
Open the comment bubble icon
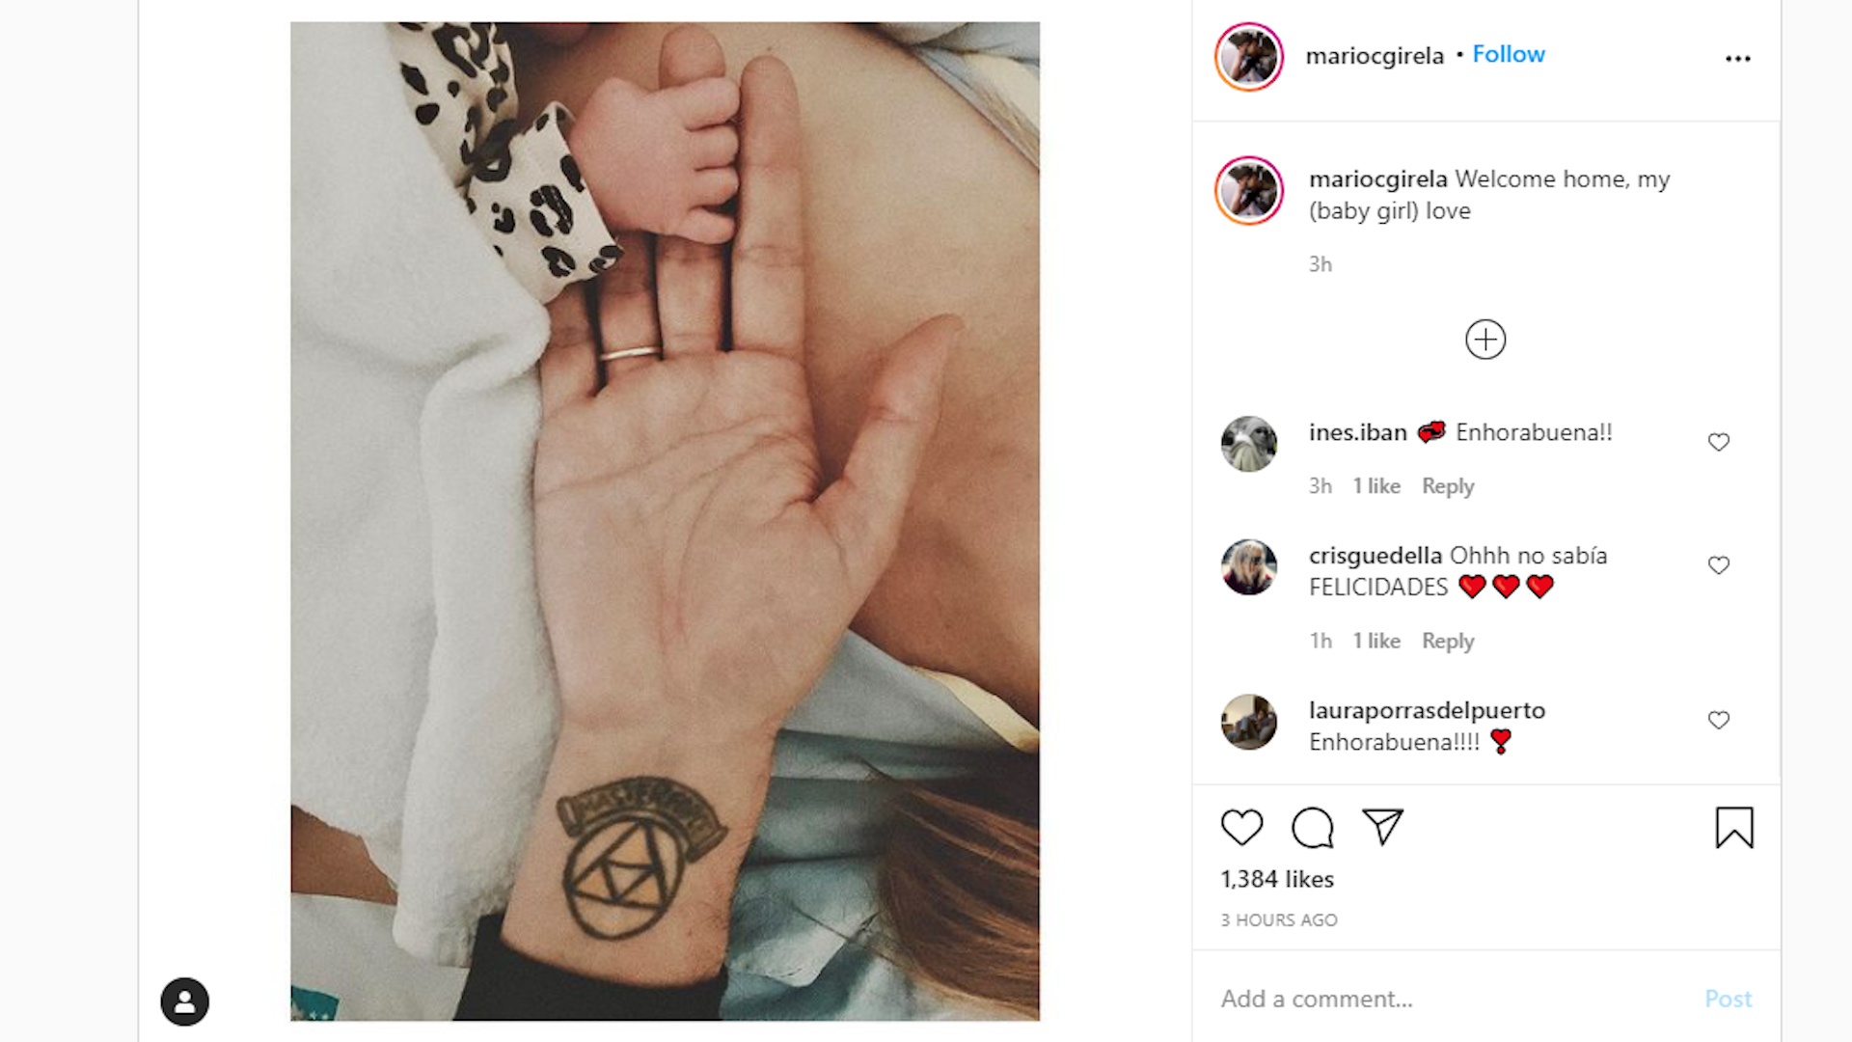click(x=1312, y=828)
